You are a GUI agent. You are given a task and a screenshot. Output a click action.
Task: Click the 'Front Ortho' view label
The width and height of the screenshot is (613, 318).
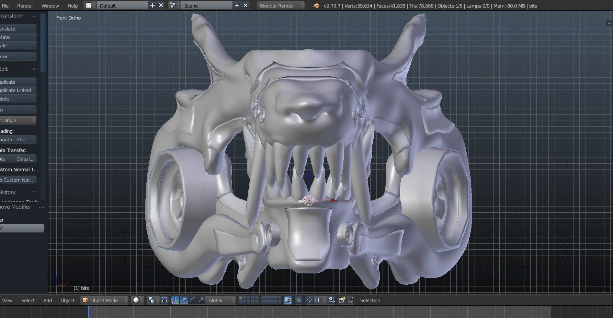point(68,18)
